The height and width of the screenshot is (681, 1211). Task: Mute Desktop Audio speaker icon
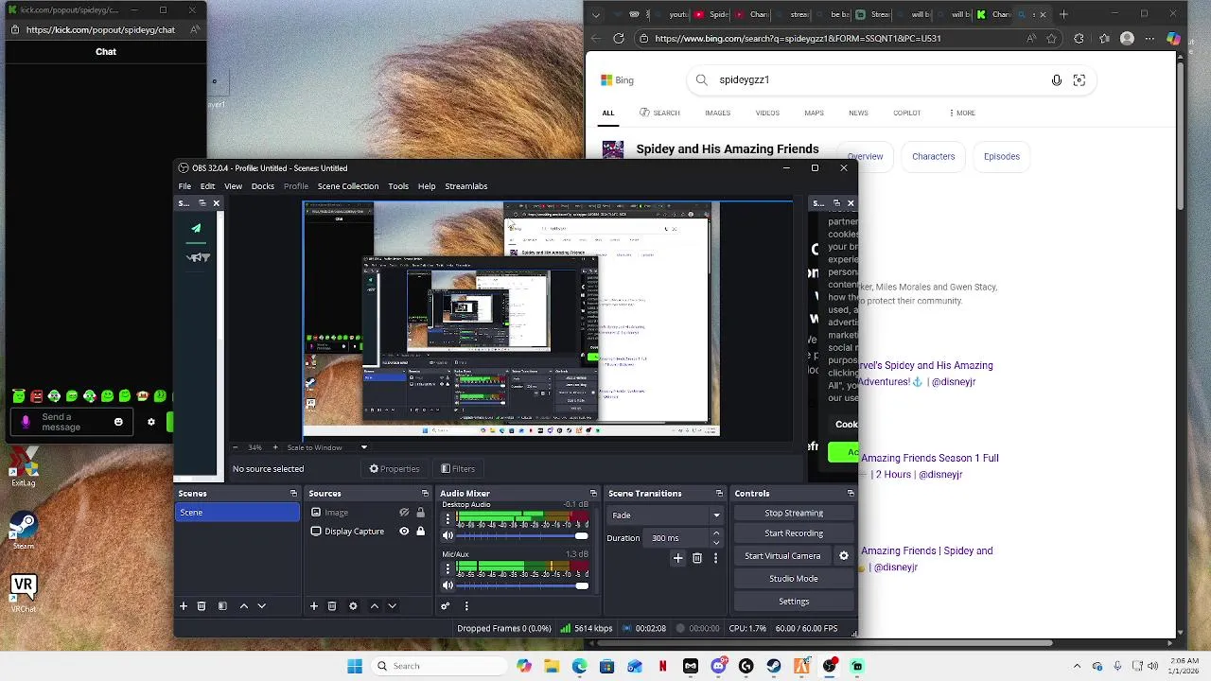(448, 536)
